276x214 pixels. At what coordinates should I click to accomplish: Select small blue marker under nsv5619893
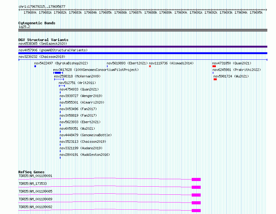(107, 66)
